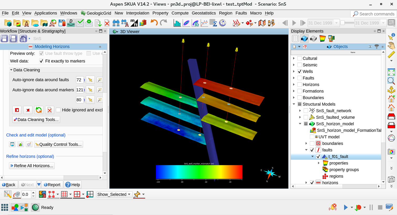
Task: Click the green sphere status icon
Action: point(35,208)
